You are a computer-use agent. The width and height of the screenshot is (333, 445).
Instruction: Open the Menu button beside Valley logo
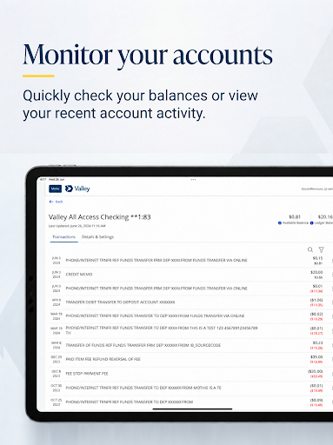point(55,189)
